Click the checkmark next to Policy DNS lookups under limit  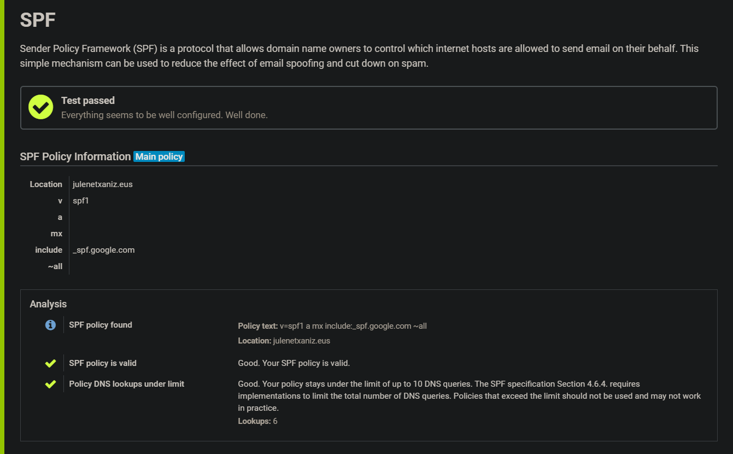(x=50, y=384)
